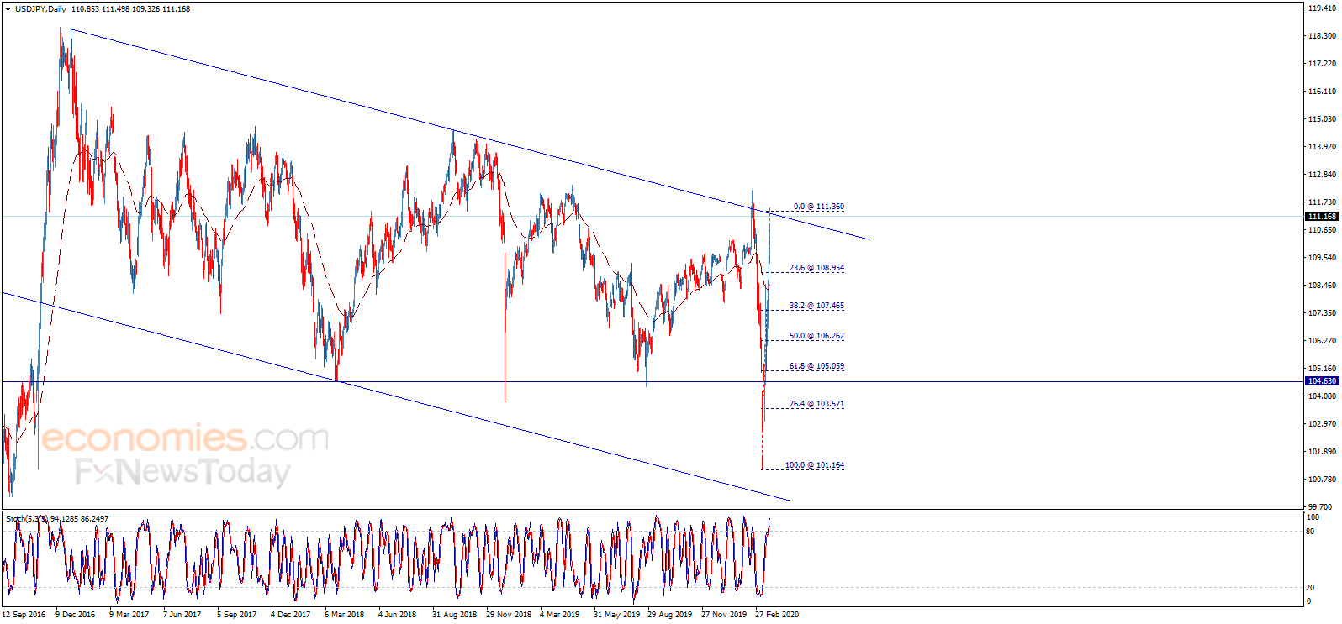Click the Fibonacci label 0.0 @ 111.360
The height and width of the screenshot is (624, 1342).
819,207
